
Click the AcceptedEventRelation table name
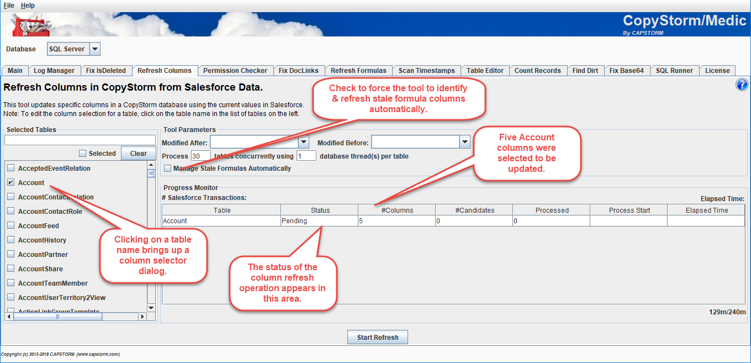(x=54, y=169)
